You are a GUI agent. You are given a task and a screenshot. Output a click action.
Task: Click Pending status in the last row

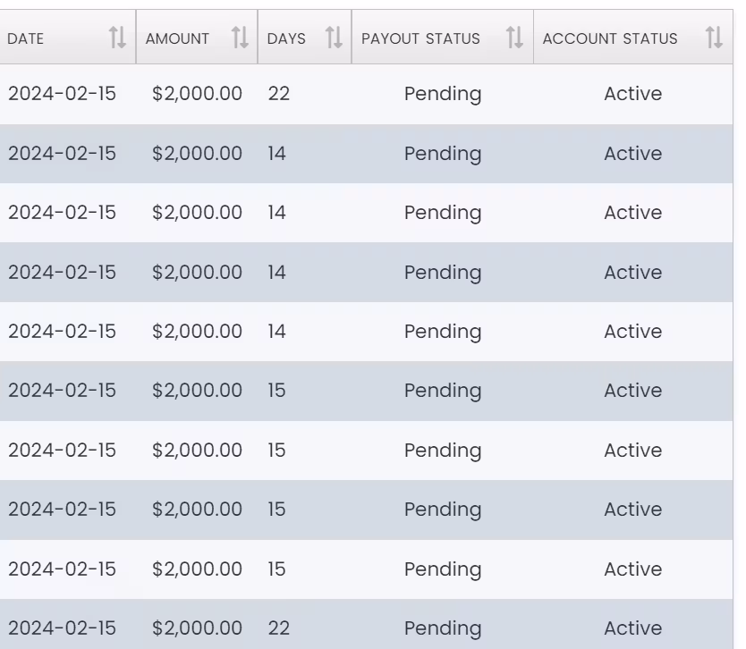pyautogui.click(x=443, y=628)
